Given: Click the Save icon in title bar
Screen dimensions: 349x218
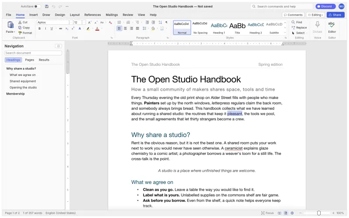Looking at the screenshot, I should [47, 7].
